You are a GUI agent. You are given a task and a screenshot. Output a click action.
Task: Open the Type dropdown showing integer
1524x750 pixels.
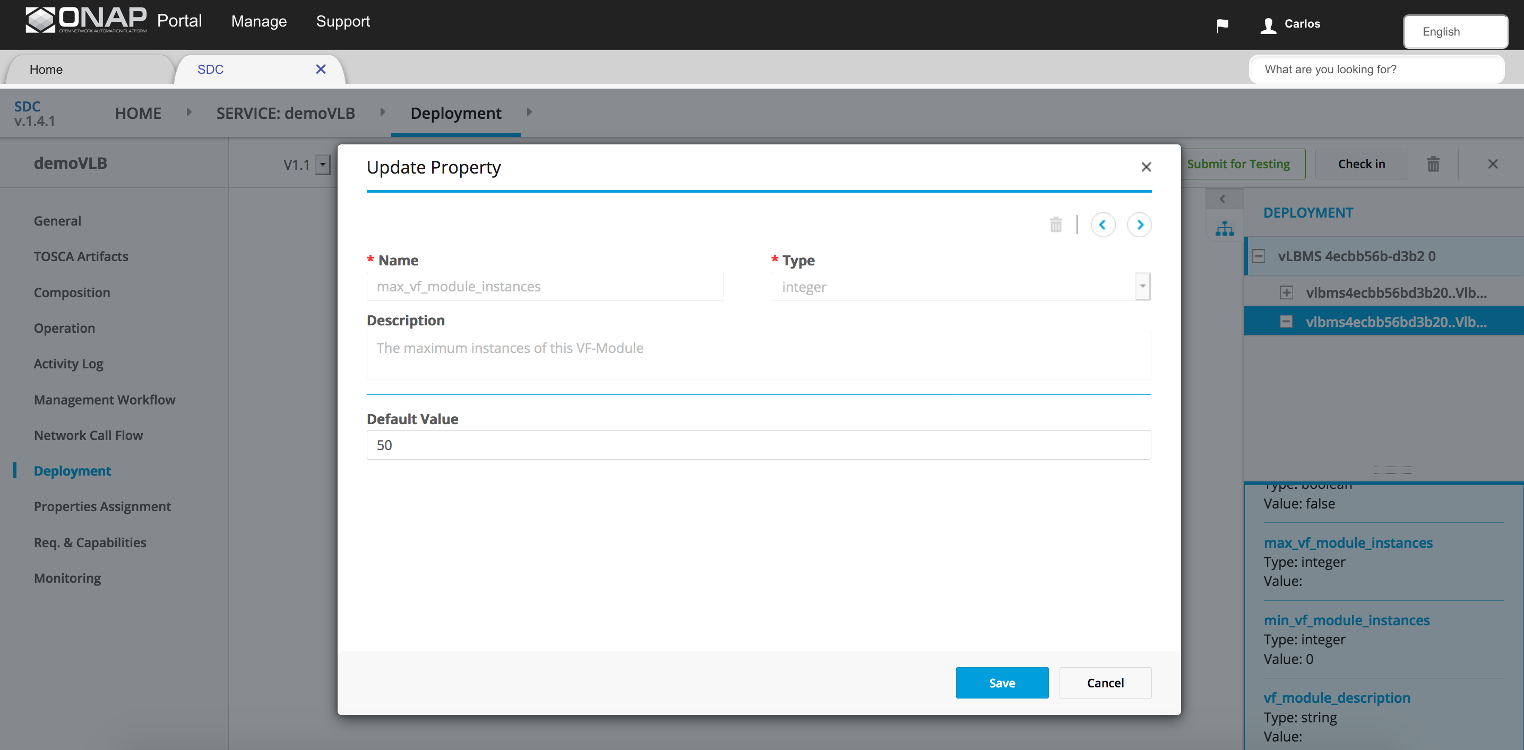[1142, 286]
